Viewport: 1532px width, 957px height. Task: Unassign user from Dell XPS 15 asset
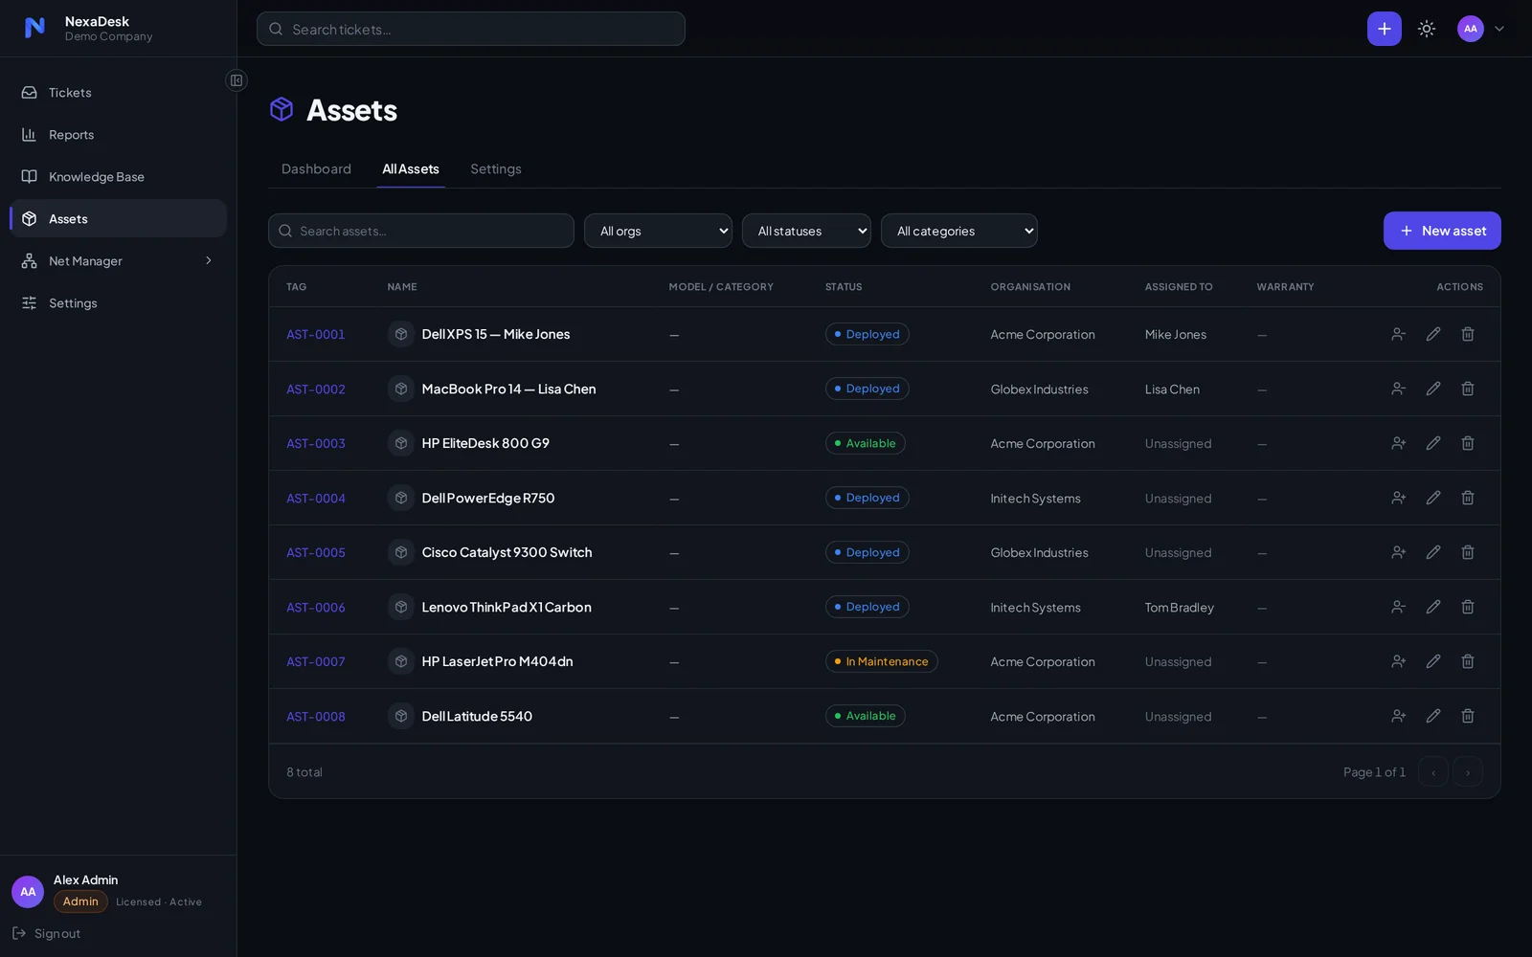pos(1399,334)
